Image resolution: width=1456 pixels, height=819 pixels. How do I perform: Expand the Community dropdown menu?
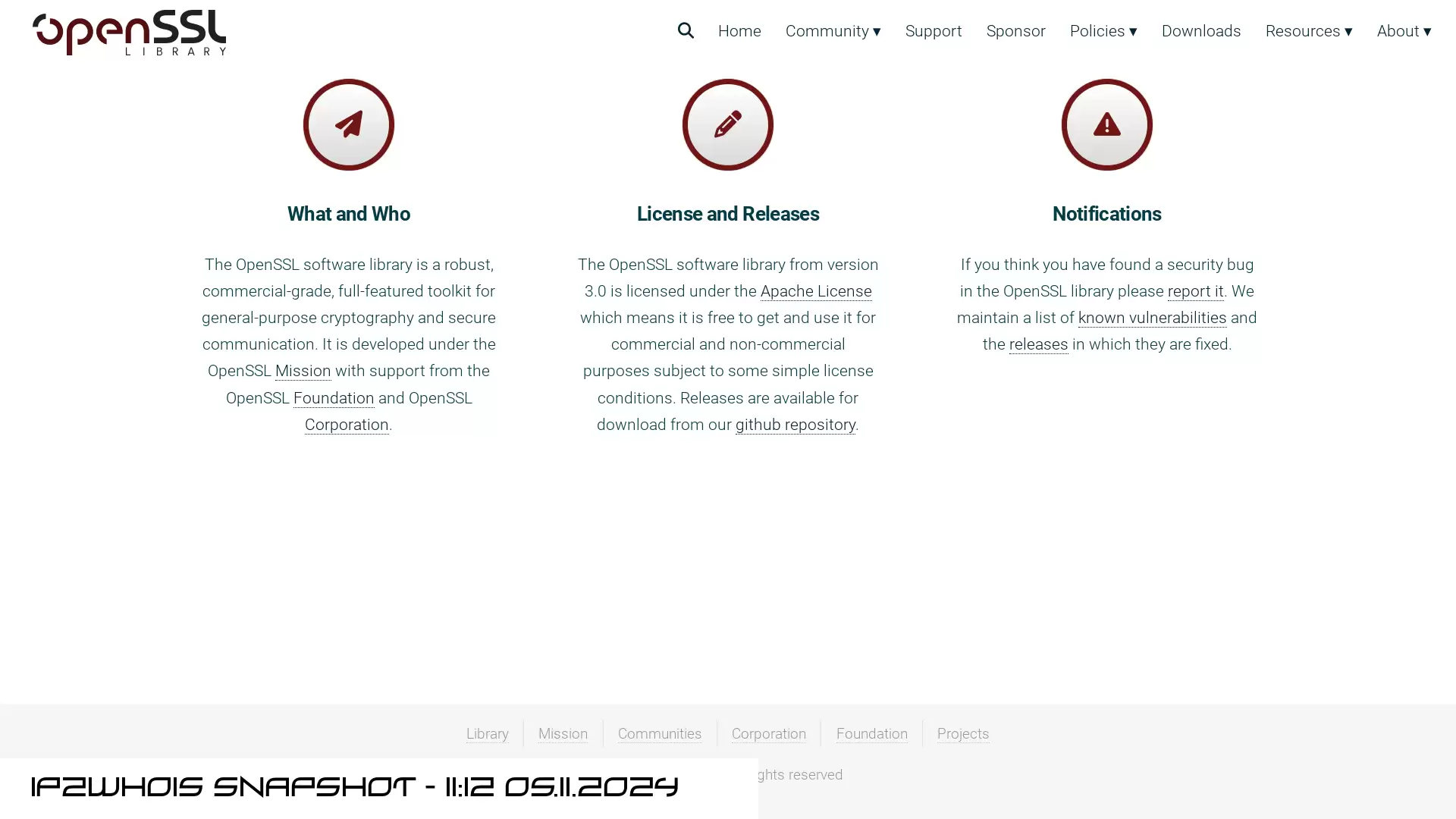pos(833,31)
